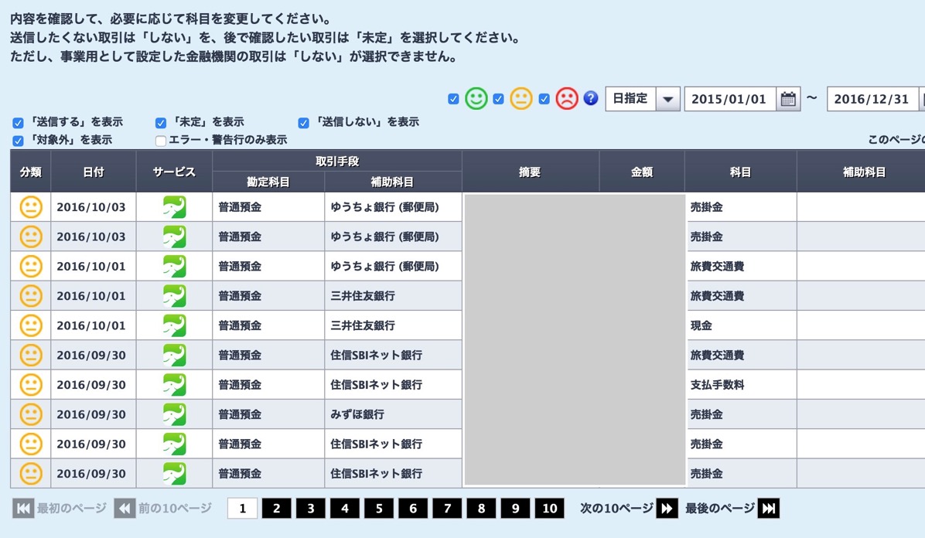Click service icon in 住信SBIネット銀行 旅費交通費 row
The image size is (925, 538).
click(174, 355)
